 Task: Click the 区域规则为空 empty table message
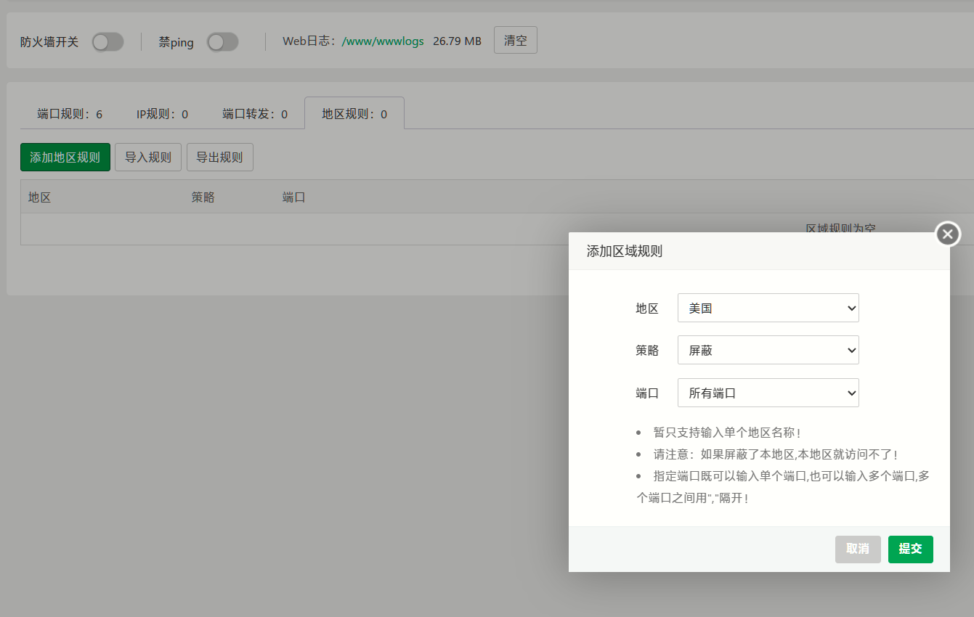click(x=840, y=229)
